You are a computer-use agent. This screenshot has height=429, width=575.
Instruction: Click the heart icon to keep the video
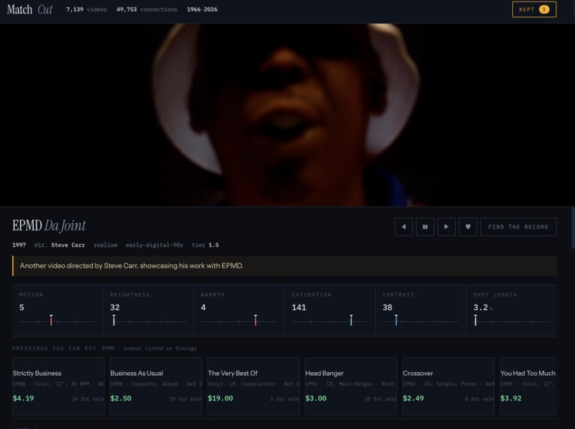click(468, 227)
